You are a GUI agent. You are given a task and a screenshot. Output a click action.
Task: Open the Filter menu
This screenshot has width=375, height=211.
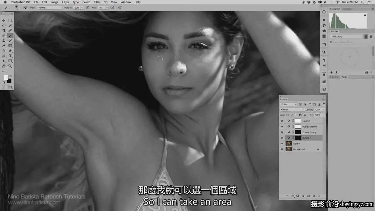tap(97, 2)
